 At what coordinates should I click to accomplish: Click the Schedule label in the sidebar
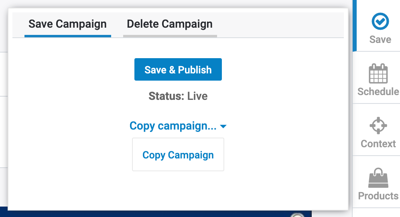378,91
